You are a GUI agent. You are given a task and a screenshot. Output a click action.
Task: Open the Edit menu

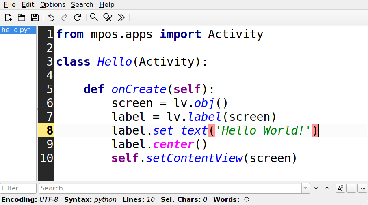pos(28,5)
